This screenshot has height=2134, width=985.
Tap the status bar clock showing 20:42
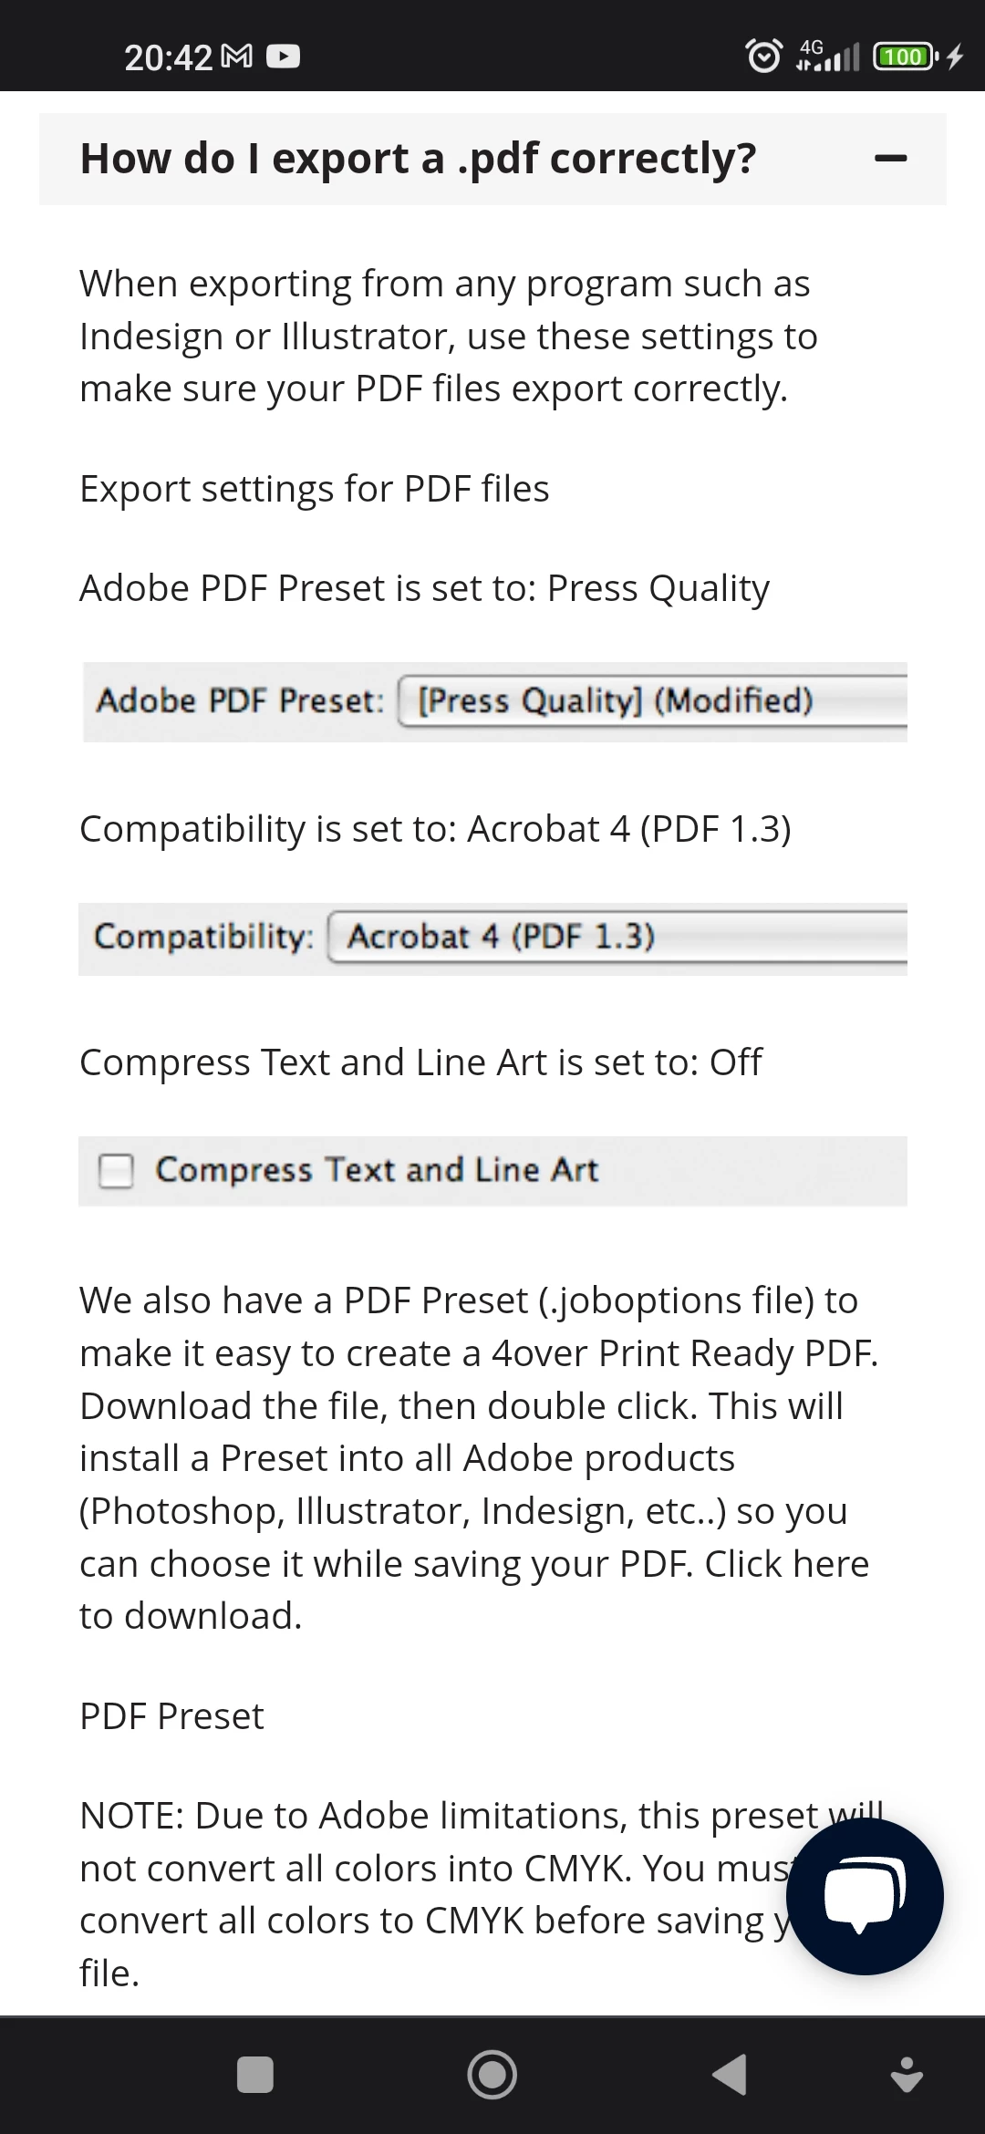pyautogui.click(x=168, y=57)
